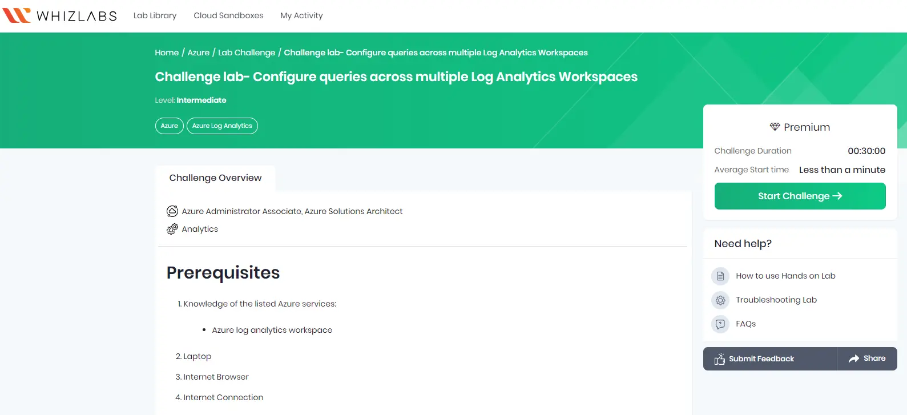This screenshot has width=907, height=415.
Task: Click 'Azure log analytics workspace' bullet
Action: [272, 330]
